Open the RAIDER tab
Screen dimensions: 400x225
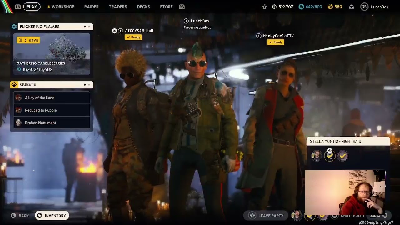[x=91, y=7]
